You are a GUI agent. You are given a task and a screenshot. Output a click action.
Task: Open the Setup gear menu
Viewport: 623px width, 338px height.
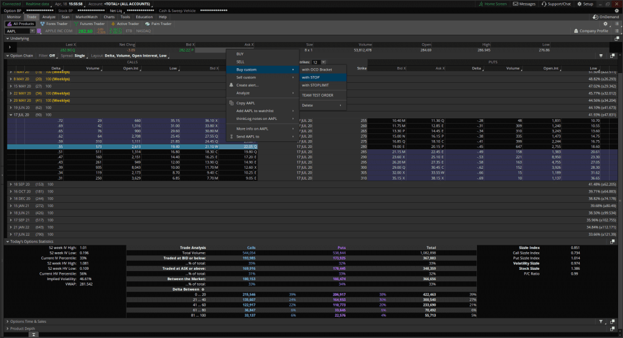(580, 4)
